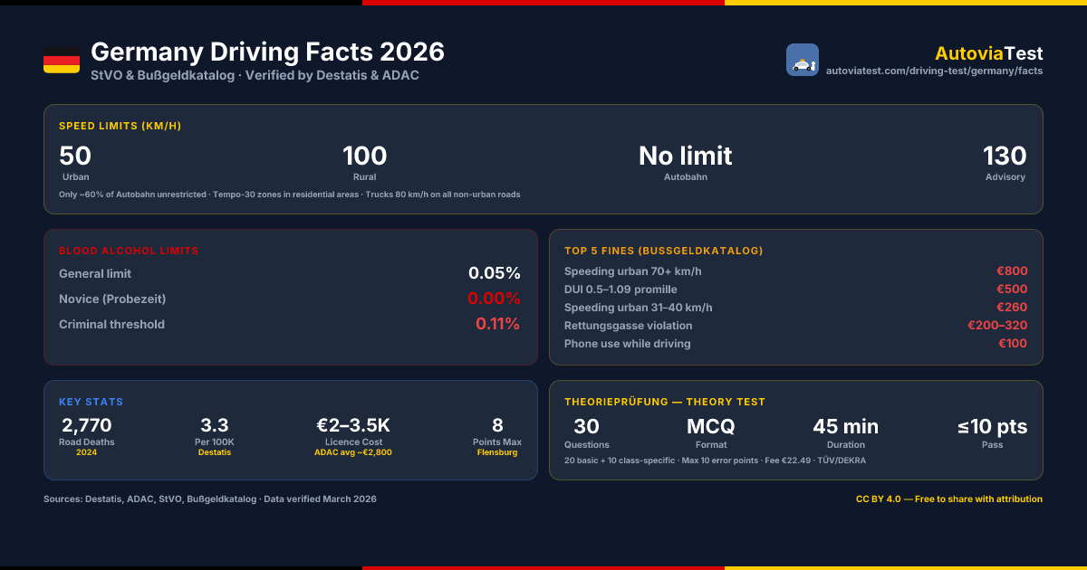1087x570 pixels.
Task: Select the Licence Cost €2–3.5K figure
Action: pyautogui.click(x=353, y=436)
